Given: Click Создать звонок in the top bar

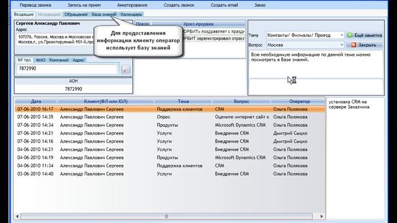Looking at the screenshot, I should [179, 5].
